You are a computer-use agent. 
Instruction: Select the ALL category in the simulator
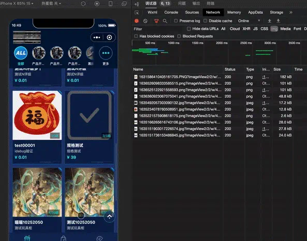point(21,53)
